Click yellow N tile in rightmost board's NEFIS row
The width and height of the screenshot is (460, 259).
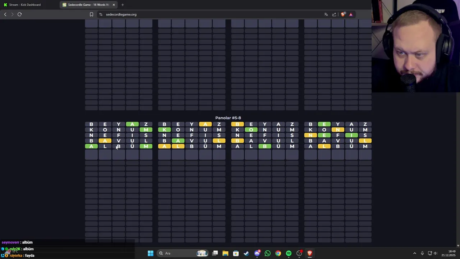click(310, 135)
